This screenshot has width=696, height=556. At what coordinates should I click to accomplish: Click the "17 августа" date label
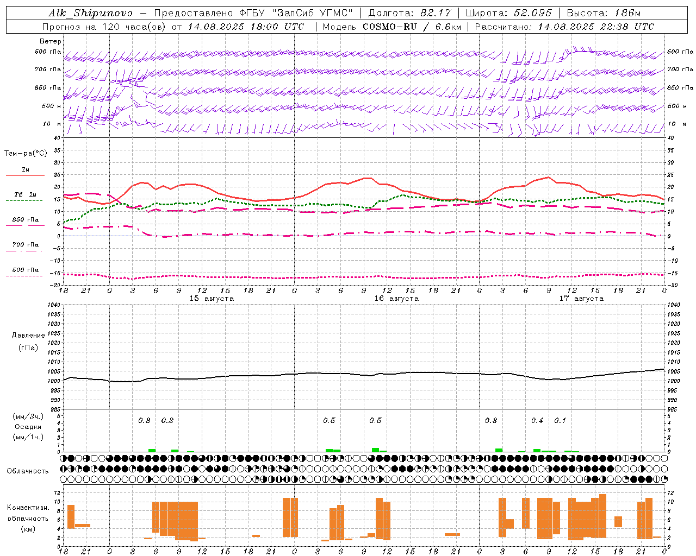[x=581, y=299]
